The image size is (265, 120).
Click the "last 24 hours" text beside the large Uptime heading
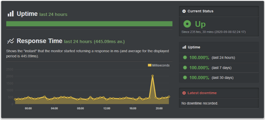coord(53,15)
